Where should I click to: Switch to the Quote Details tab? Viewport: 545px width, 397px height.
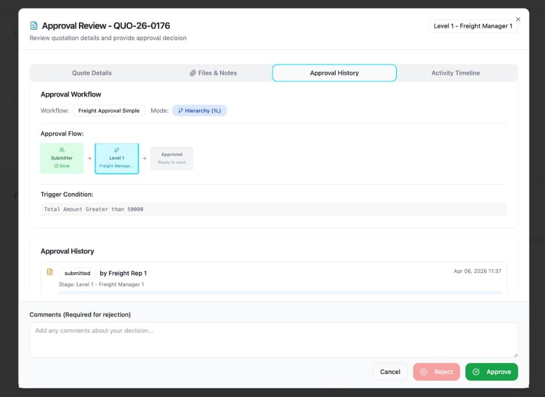click(92, 73)
